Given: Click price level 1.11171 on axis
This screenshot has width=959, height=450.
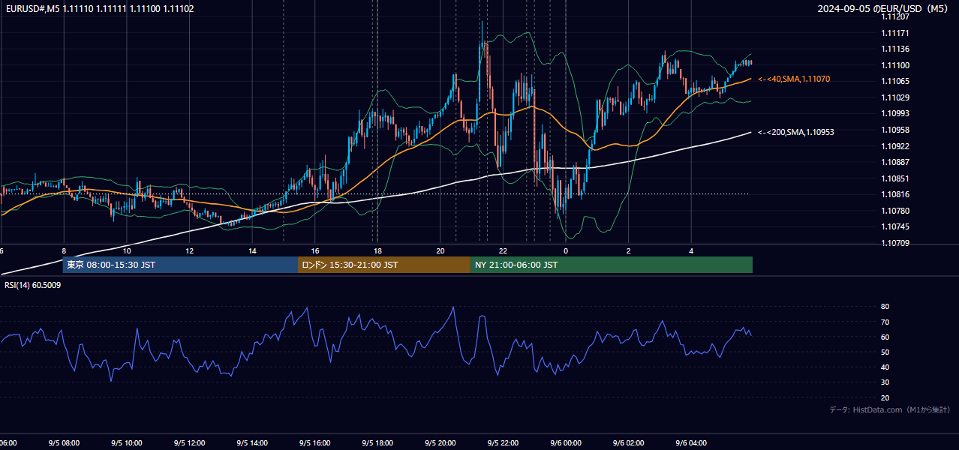Looking at the screenshot, I should [895, 33].
